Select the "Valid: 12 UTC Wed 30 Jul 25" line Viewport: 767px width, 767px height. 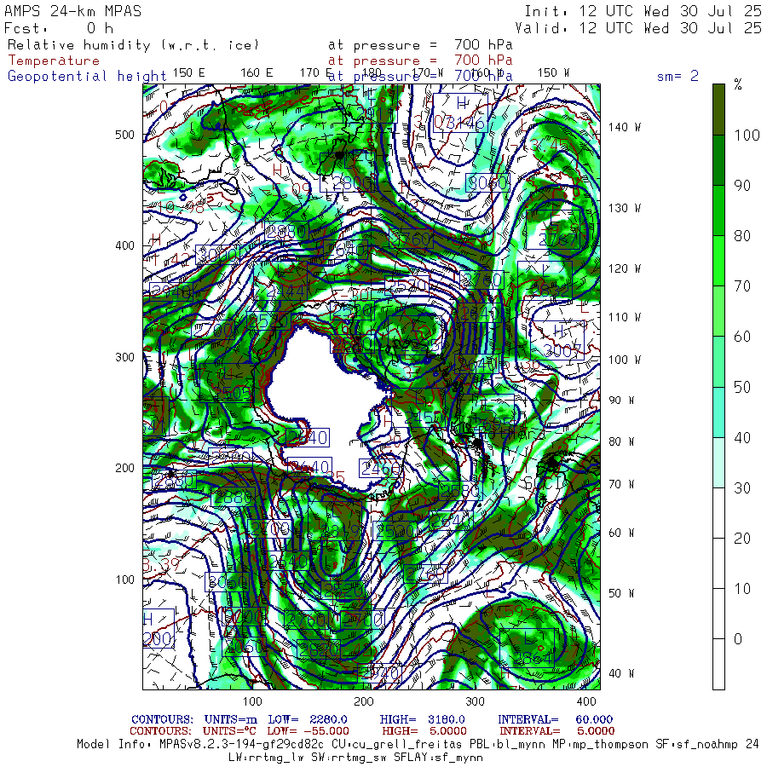click(x=638, y=28)
